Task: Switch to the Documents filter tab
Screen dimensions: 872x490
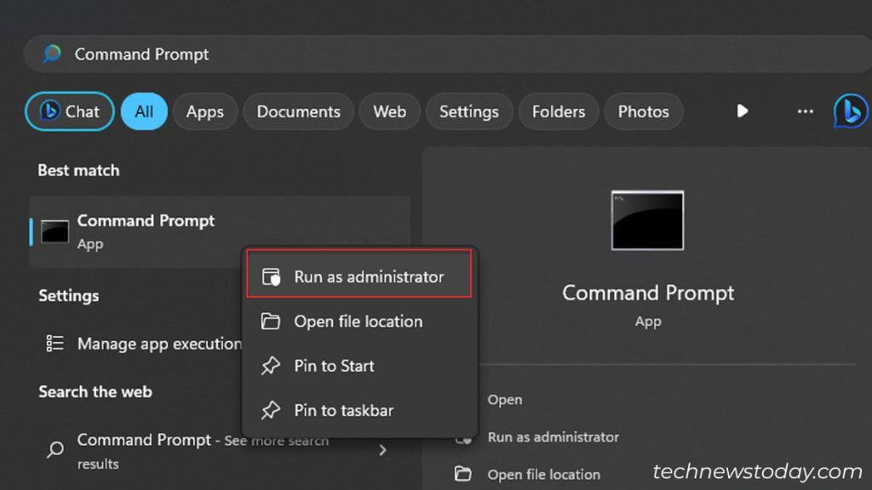Action: [x=298, y=111]
